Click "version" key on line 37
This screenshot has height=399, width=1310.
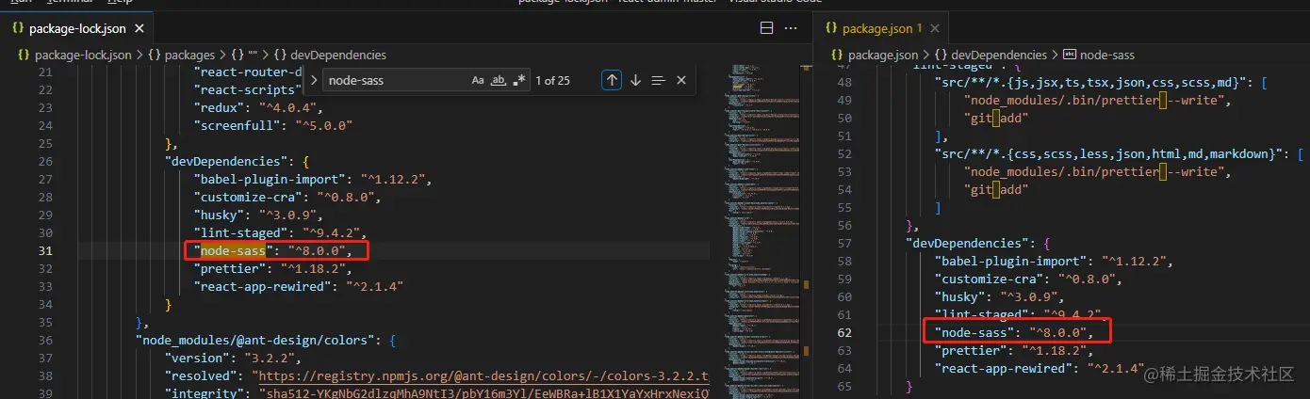tap(198, 358)
